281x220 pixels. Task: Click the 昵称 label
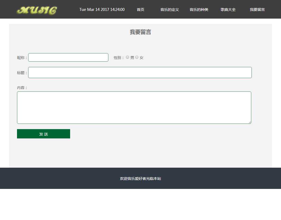click(22, 58)
